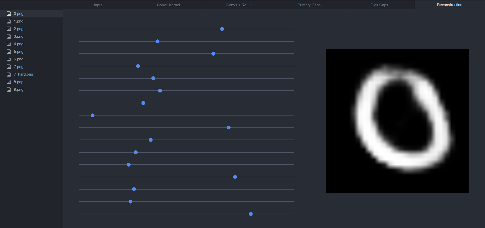Open the Conv1 Kernel tab
The width and height of the screenshot is (485, 228).
(168, 5)
